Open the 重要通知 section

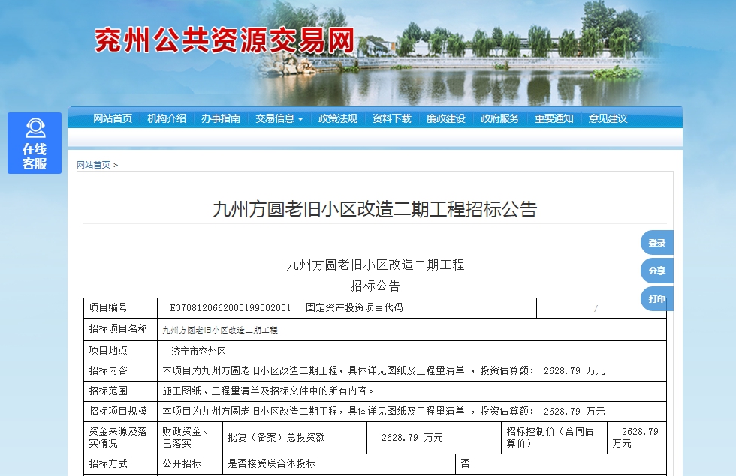click(x=554, y=118)
